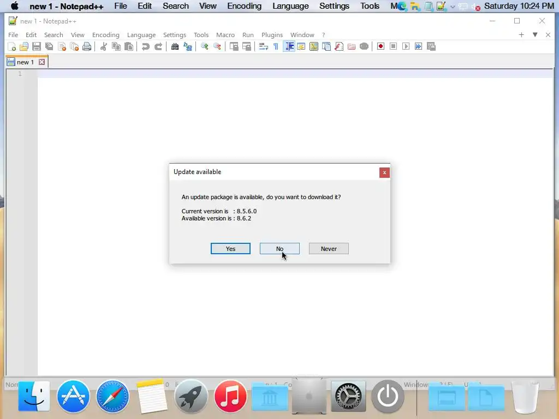Screen dimensions: 559x419
Task: Click Yes to download the update
Action: [230, 249]
